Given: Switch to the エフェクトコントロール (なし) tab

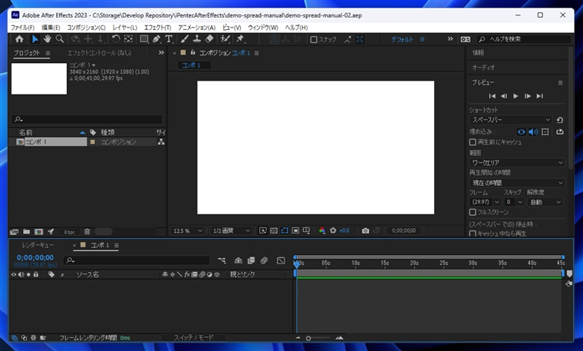Looking at the screenshot, I should (x=99, y=53).
